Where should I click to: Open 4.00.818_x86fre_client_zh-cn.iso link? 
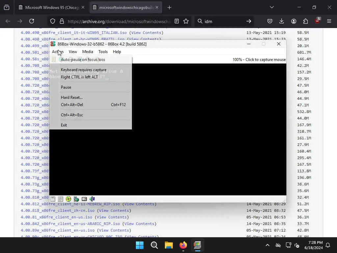tap(58, 211)
